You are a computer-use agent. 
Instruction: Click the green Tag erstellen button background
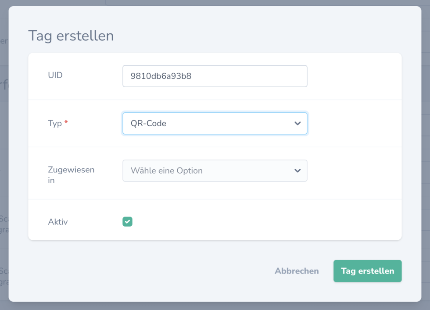(x=367, y=271)
